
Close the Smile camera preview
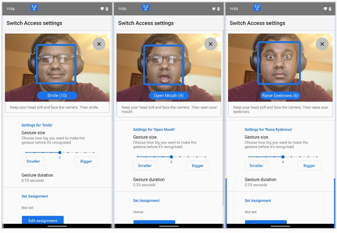[x=99, y=44]
